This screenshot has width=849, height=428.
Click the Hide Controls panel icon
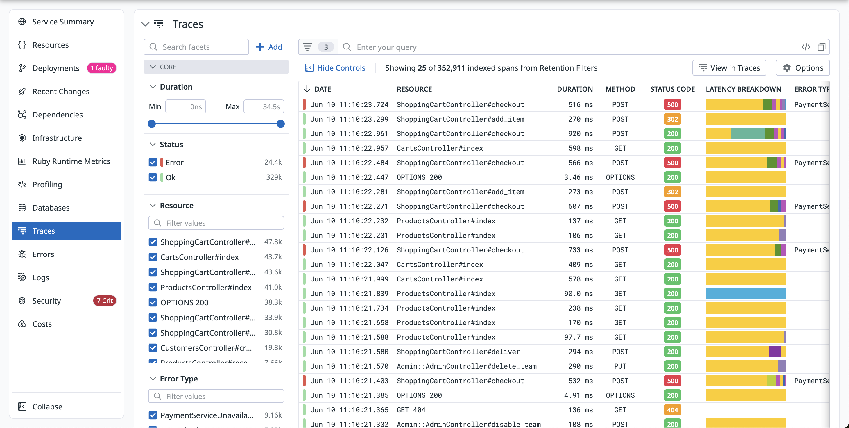point(309,68)
